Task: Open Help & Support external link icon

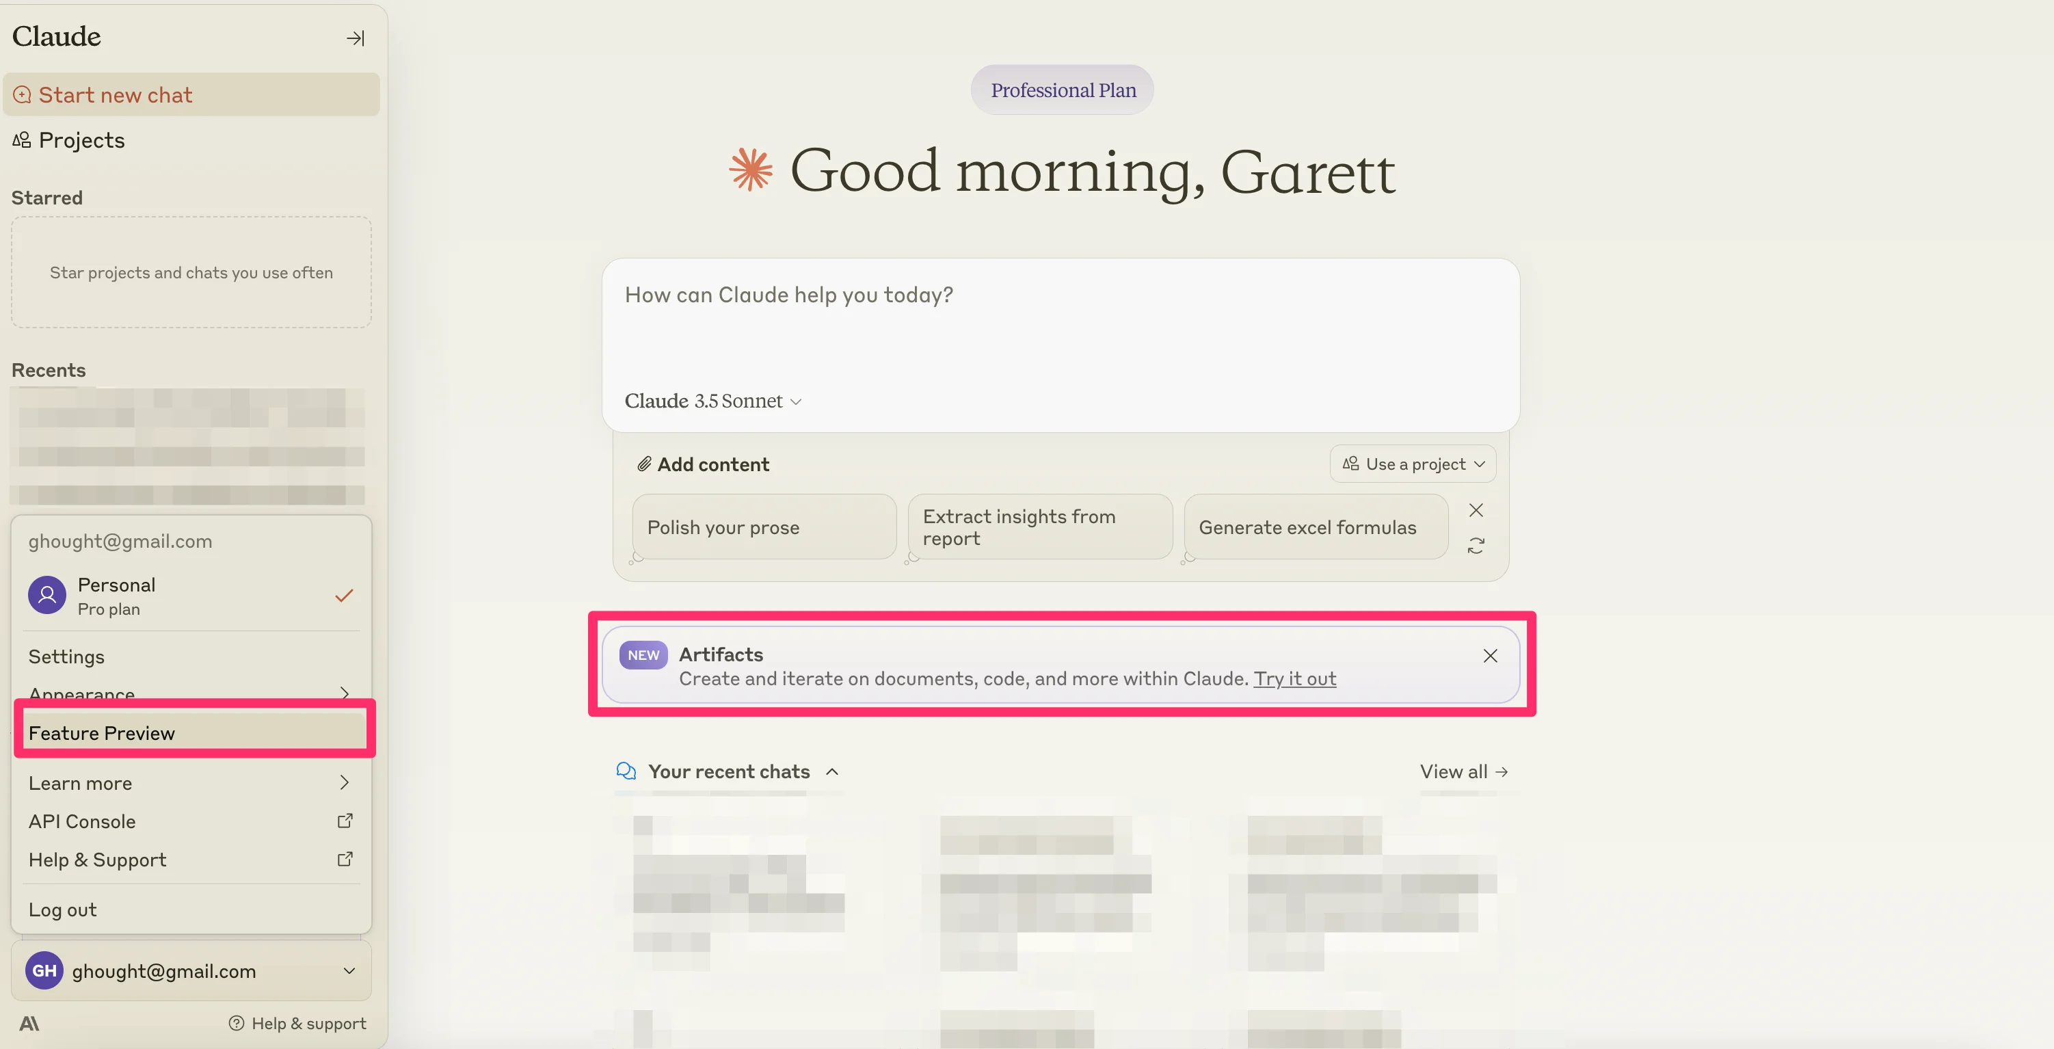Action: pyautogui.click(x=345, y=859)
